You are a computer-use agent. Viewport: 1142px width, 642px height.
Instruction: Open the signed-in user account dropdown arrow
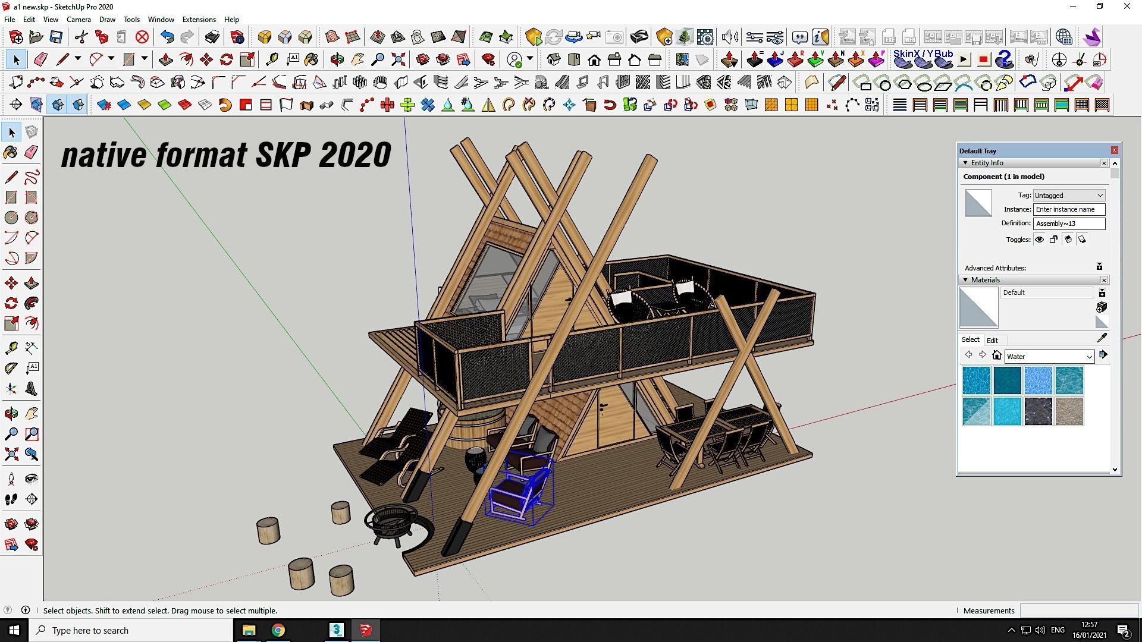point(529,59)
